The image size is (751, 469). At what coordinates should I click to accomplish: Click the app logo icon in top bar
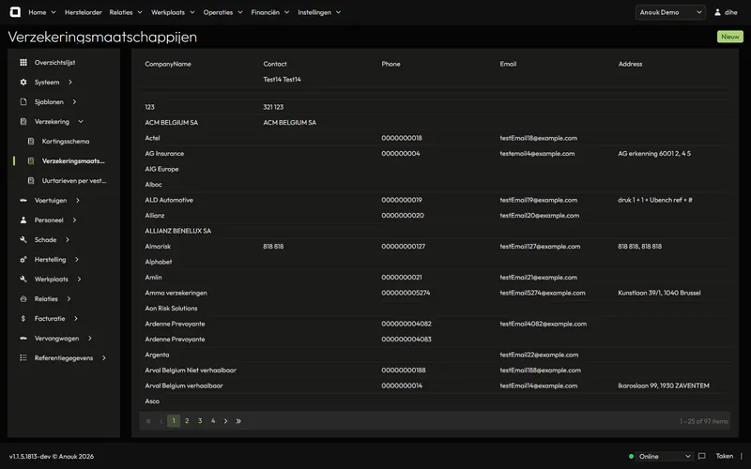15,12
